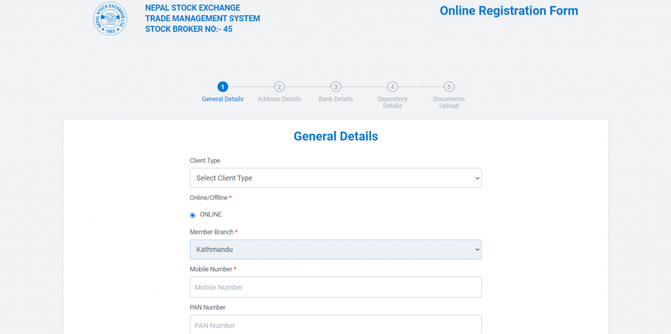The width and height of the screenshot is (671, 334).
Task: Select step 4 Depository Details circle
Action: 393,87
